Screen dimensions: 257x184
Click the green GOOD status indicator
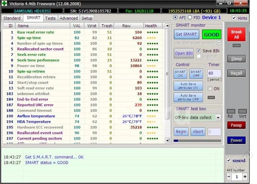point(211,34)
